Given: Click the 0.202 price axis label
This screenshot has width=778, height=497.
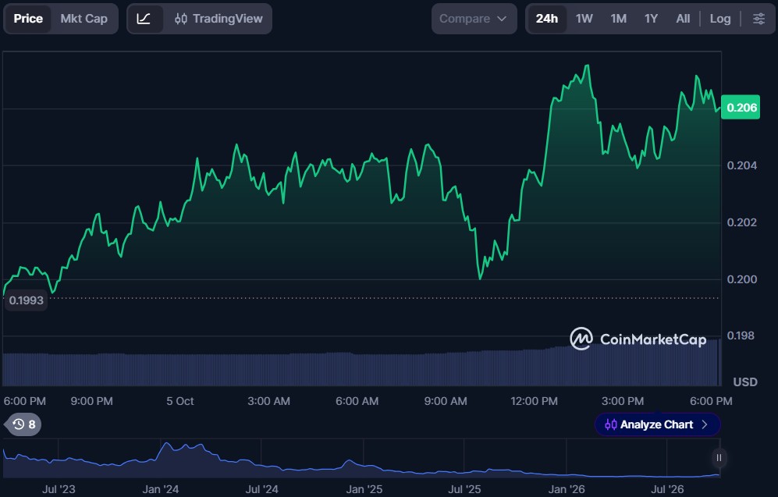Looking at the screenshot, I should (742, 222).
